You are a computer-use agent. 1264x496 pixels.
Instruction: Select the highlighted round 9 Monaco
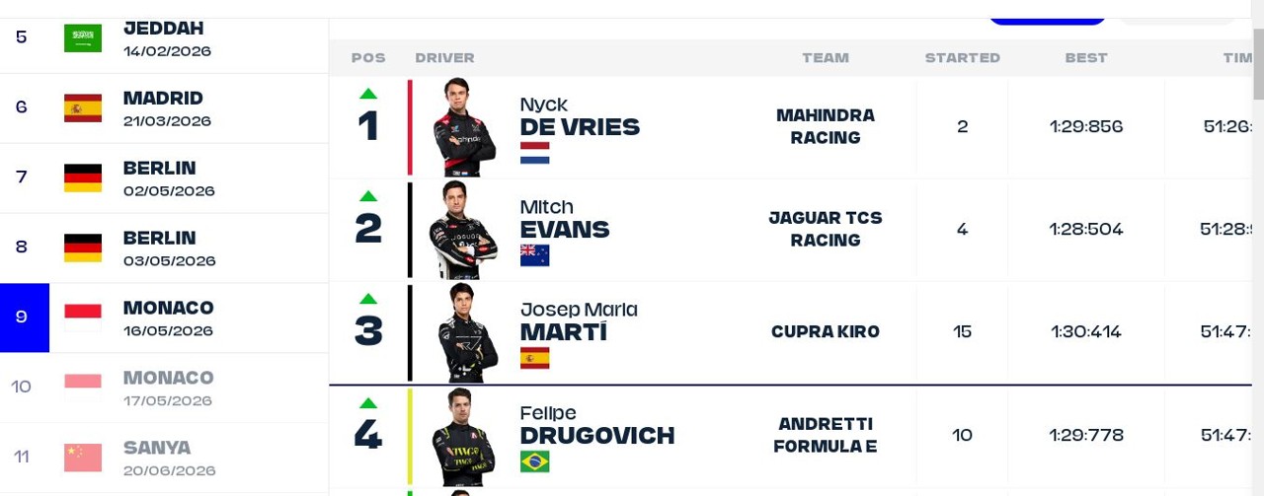[164, 319]
